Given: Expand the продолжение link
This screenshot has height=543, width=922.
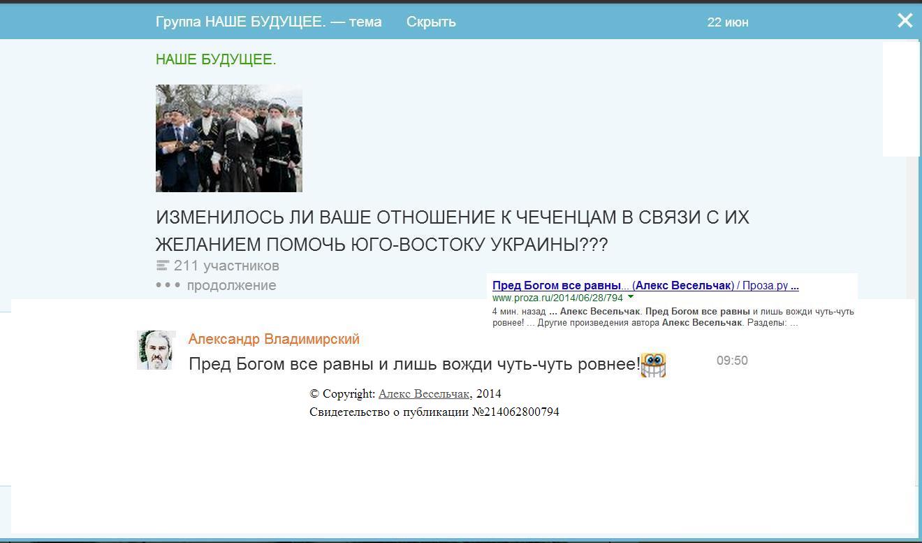Looking at the screenshot, I should click(231, 285).
